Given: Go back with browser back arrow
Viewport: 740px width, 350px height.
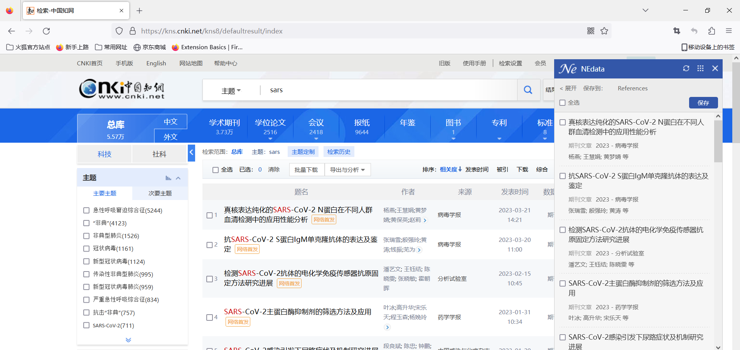Looking at the screenshot, I should point(12,31).
